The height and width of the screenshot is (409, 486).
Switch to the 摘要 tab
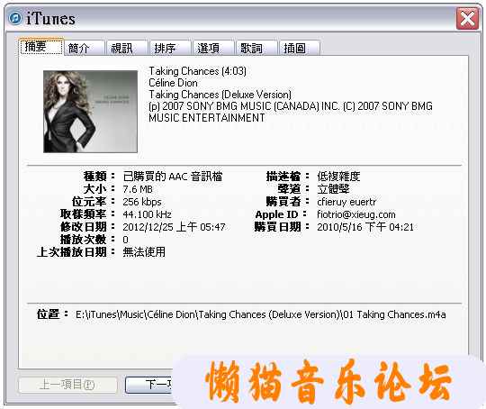pyautogui.click(x=41, y=47)
